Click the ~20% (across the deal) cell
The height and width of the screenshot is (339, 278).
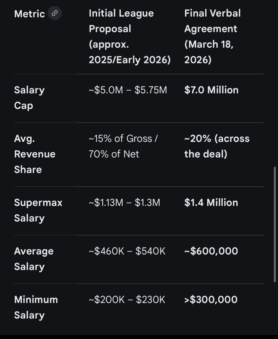click(x=217, y=146)
